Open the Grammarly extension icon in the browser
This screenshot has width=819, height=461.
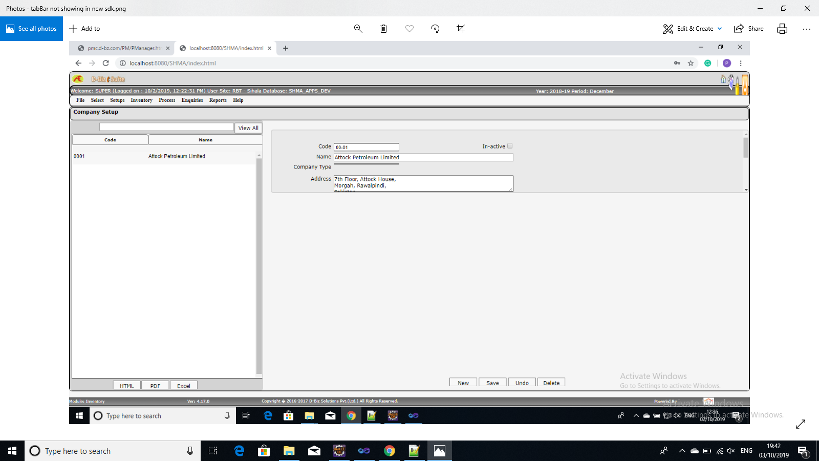coord(708,63)
